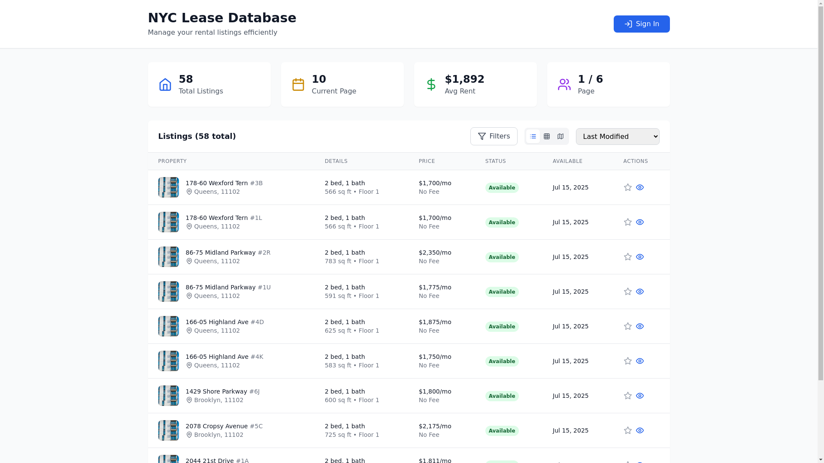Viewport: 824px width, 463px height.
Task: Click thumbnail of 178-60 Wexford Tern #1L
Action: pos(169,222)
